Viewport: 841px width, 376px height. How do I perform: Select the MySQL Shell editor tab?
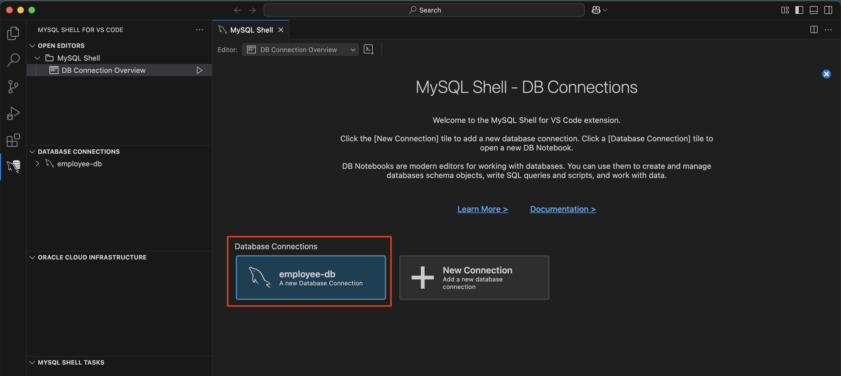(x=251, y=30)
